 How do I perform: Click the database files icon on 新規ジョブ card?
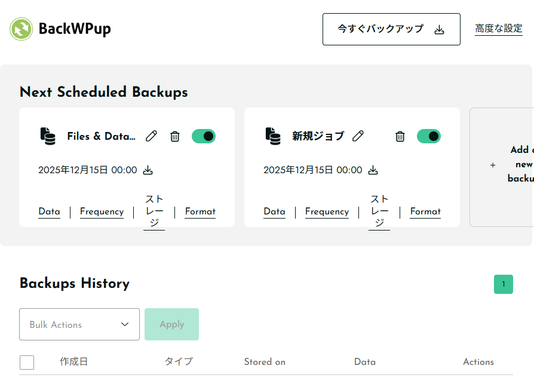[273, 136]
